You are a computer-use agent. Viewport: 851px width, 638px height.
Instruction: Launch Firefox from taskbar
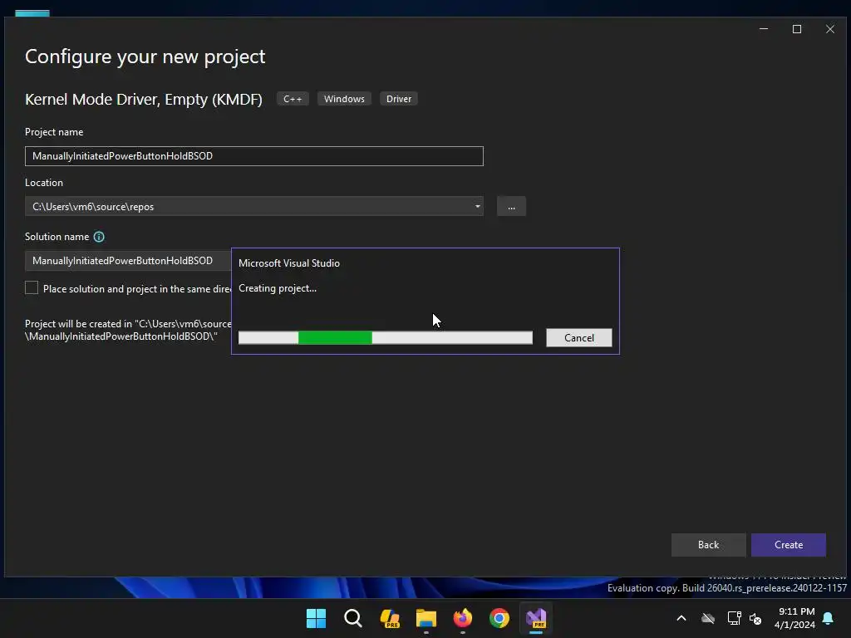462,618
